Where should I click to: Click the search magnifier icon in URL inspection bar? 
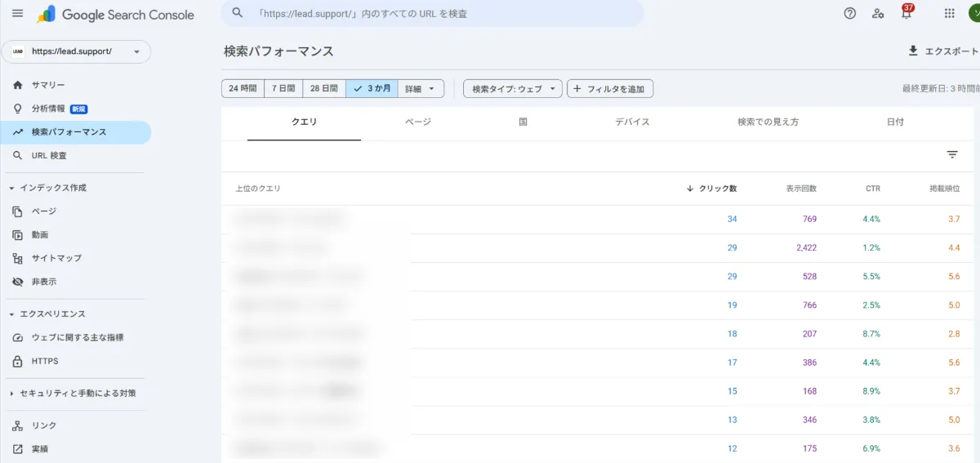pos(238,14)
